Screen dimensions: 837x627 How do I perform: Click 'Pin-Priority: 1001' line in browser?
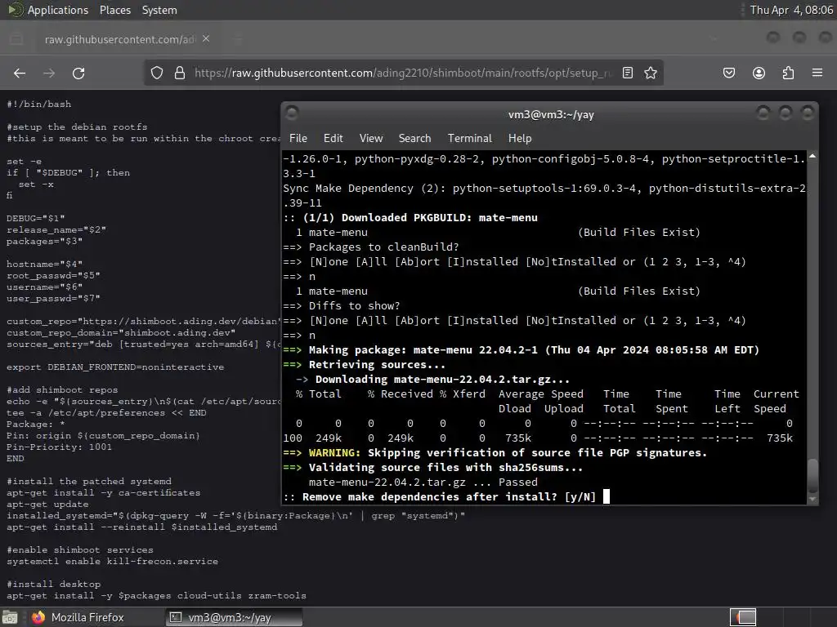(59, 447)
